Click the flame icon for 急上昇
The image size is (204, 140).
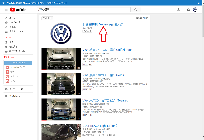pos(6,27)
